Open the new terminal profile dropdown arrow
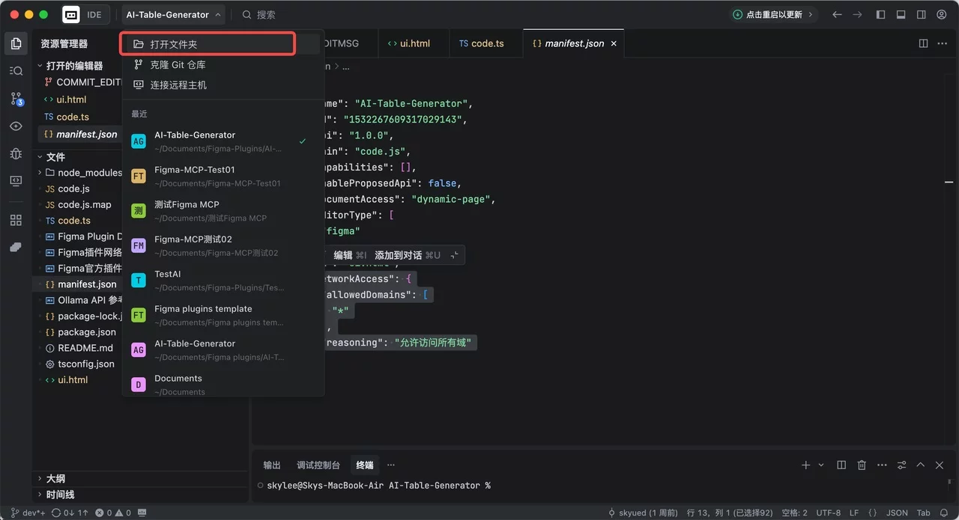Viewport: 959px width, 520px height. tap(821, 465)
